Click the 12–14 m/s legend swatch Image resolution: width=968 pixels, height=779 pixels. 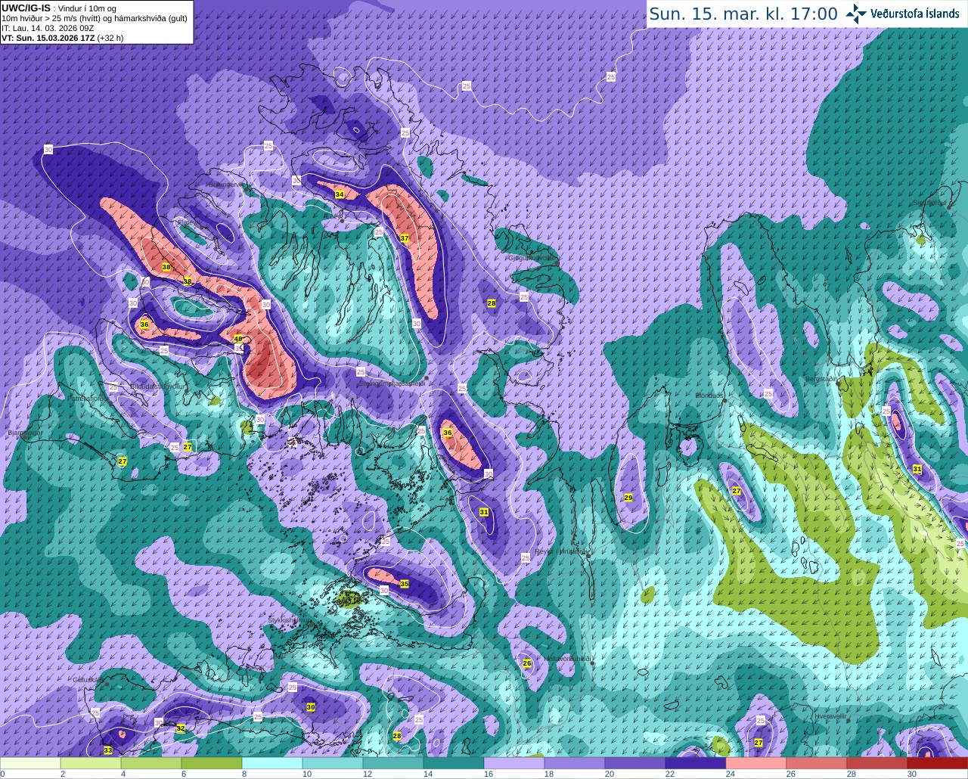393,763
